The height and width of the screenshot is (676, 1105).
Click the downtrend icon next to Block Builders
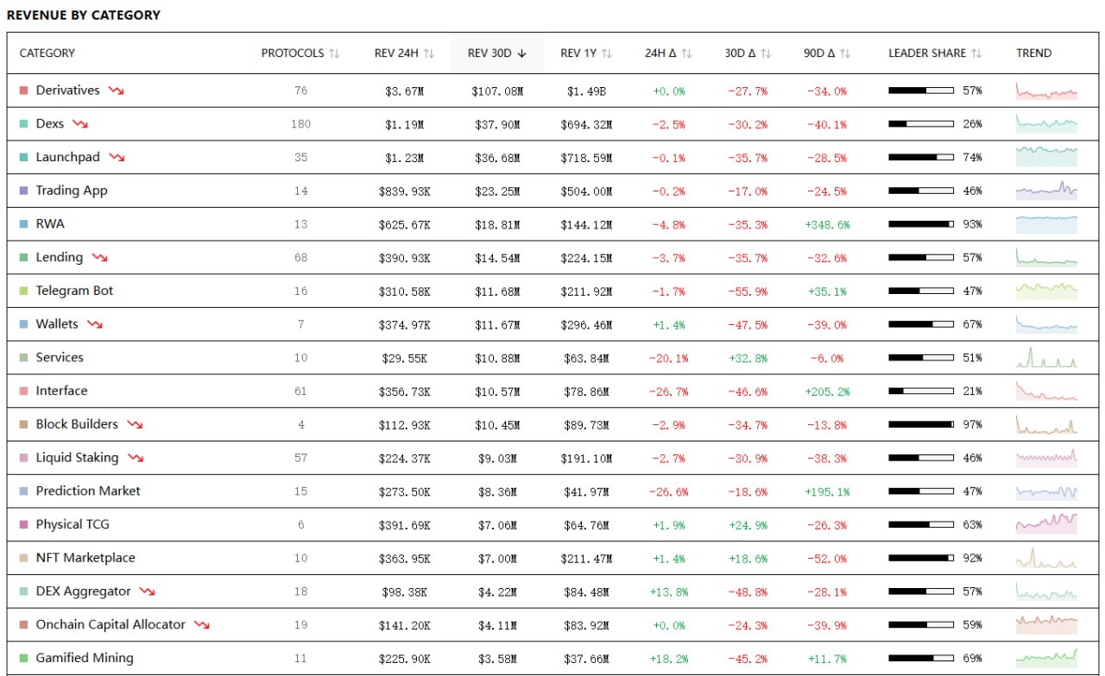point(134,424)
